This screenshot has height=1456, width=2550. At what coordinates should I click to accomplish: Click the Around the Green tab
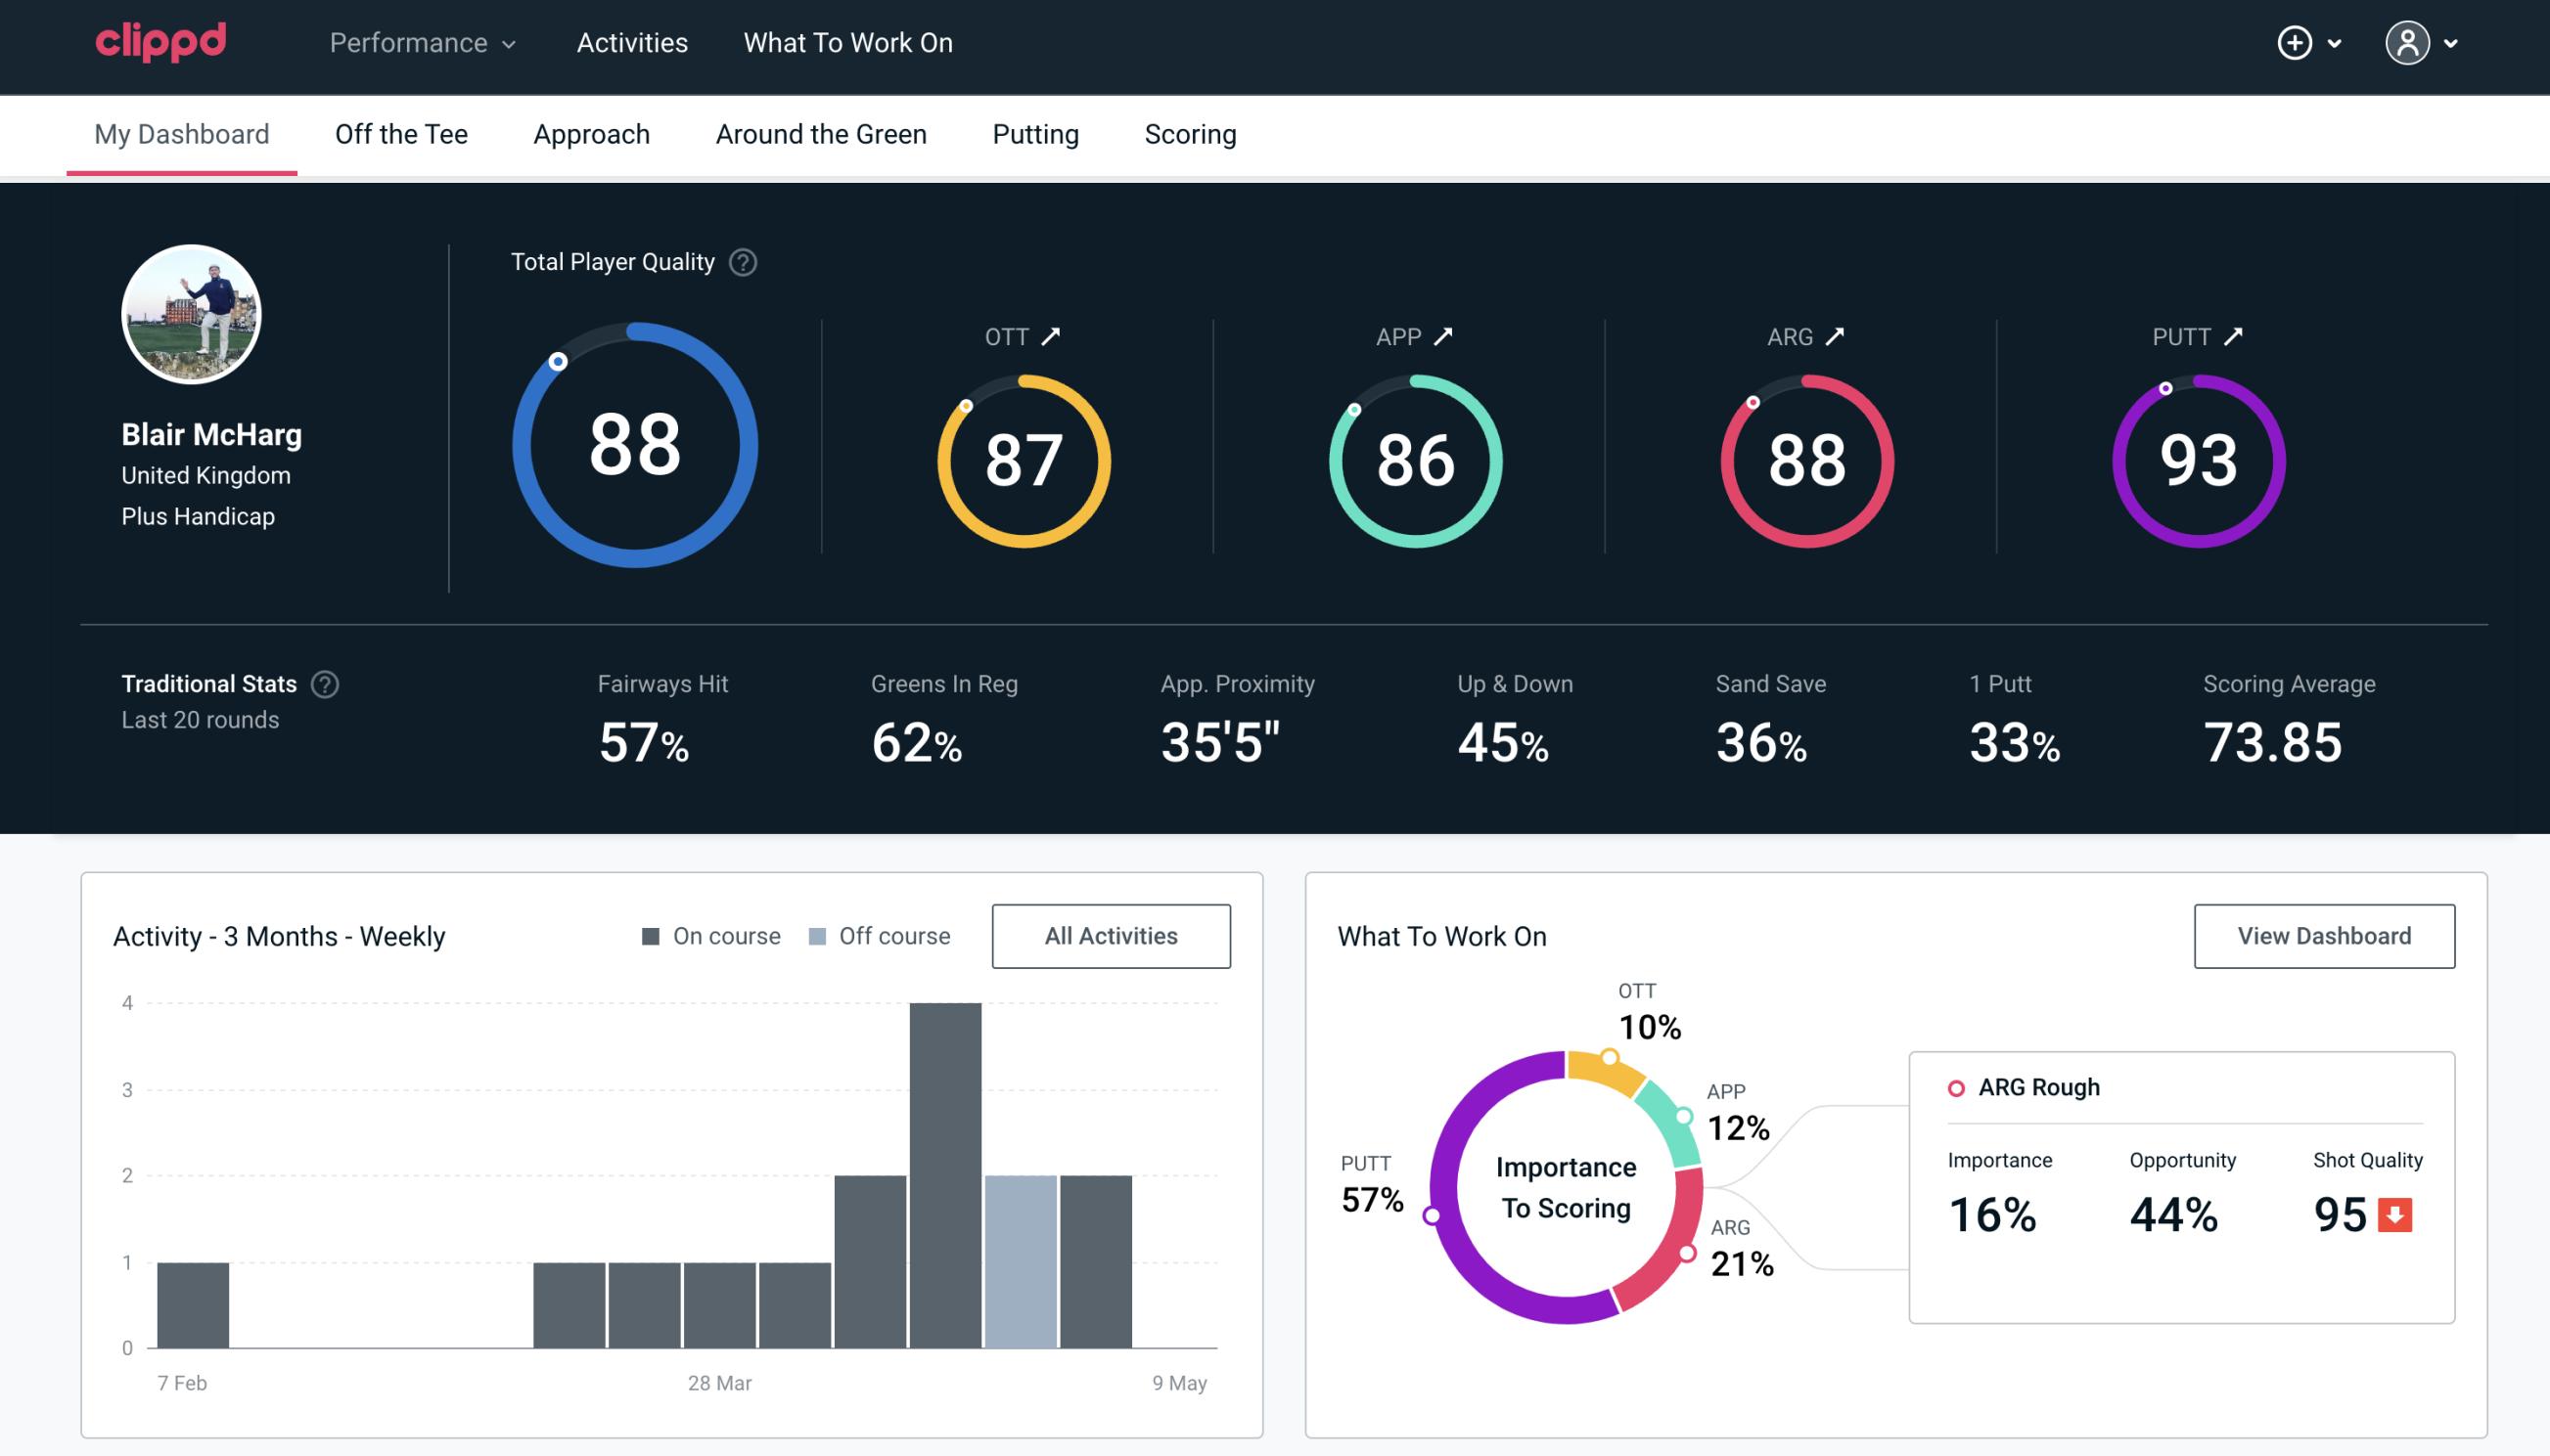coord(821,133)
